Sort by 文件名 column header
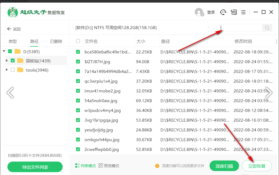 pos(91,41)
